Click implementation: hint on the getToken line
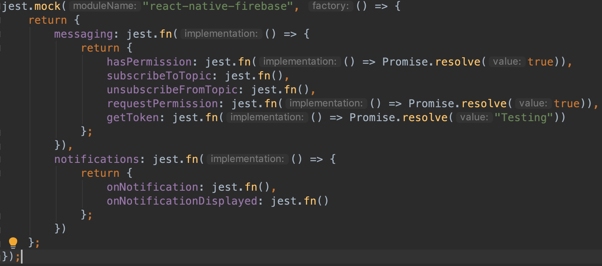602x266 pixels. click(x=267, y=117)
